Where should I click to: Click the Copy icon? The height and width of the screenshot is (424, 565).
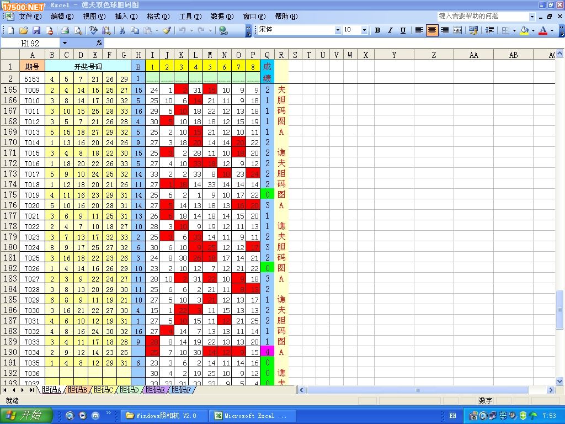tap(135, 31)
